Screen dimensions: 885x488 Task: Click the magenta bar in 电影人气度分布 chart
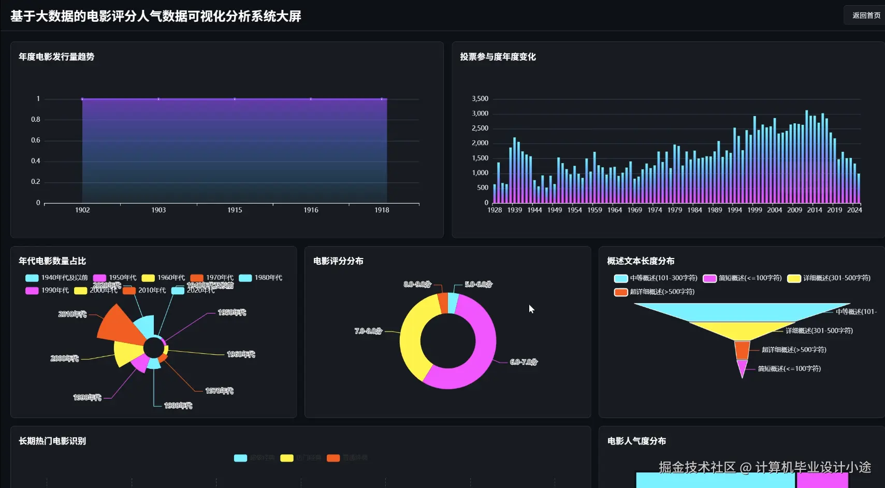point(822,480)
